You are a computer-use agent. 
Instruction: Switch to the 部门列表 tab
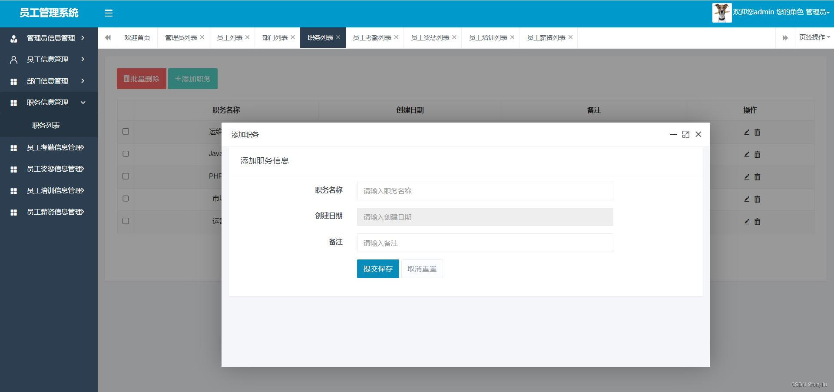[275, 38]
